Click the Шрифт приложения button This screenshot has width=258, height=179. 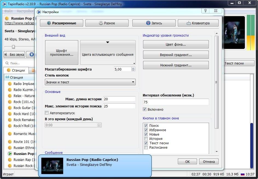point(62,52)
